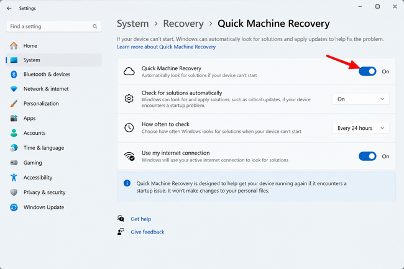Click the Get help link
The width and height of the screenshot is (404, 269).
tap(141, 219)
